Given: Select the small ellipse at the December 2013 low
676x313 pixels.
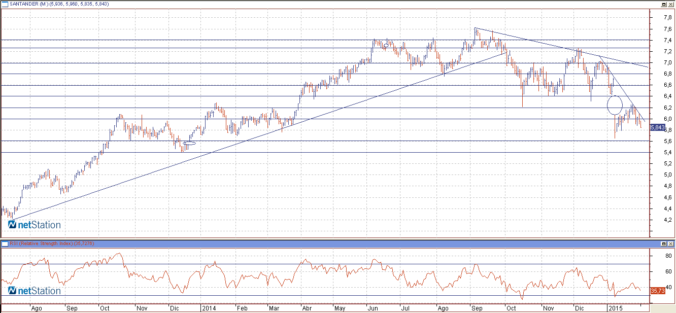Looking at the screenshot, I should point(189,144).
